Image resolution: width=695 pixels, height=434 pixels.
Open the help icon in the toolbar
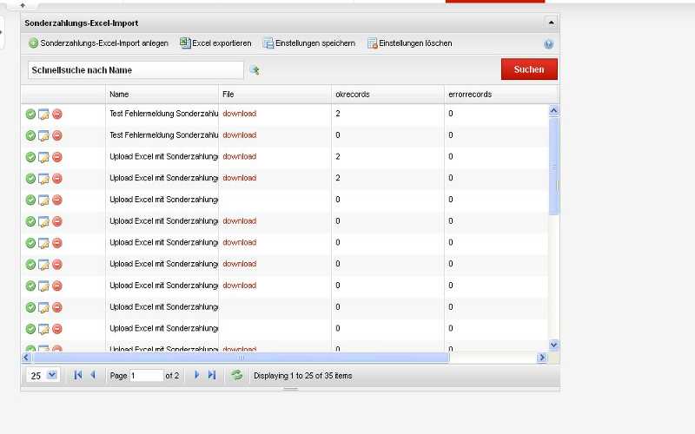tap(548, 44)
